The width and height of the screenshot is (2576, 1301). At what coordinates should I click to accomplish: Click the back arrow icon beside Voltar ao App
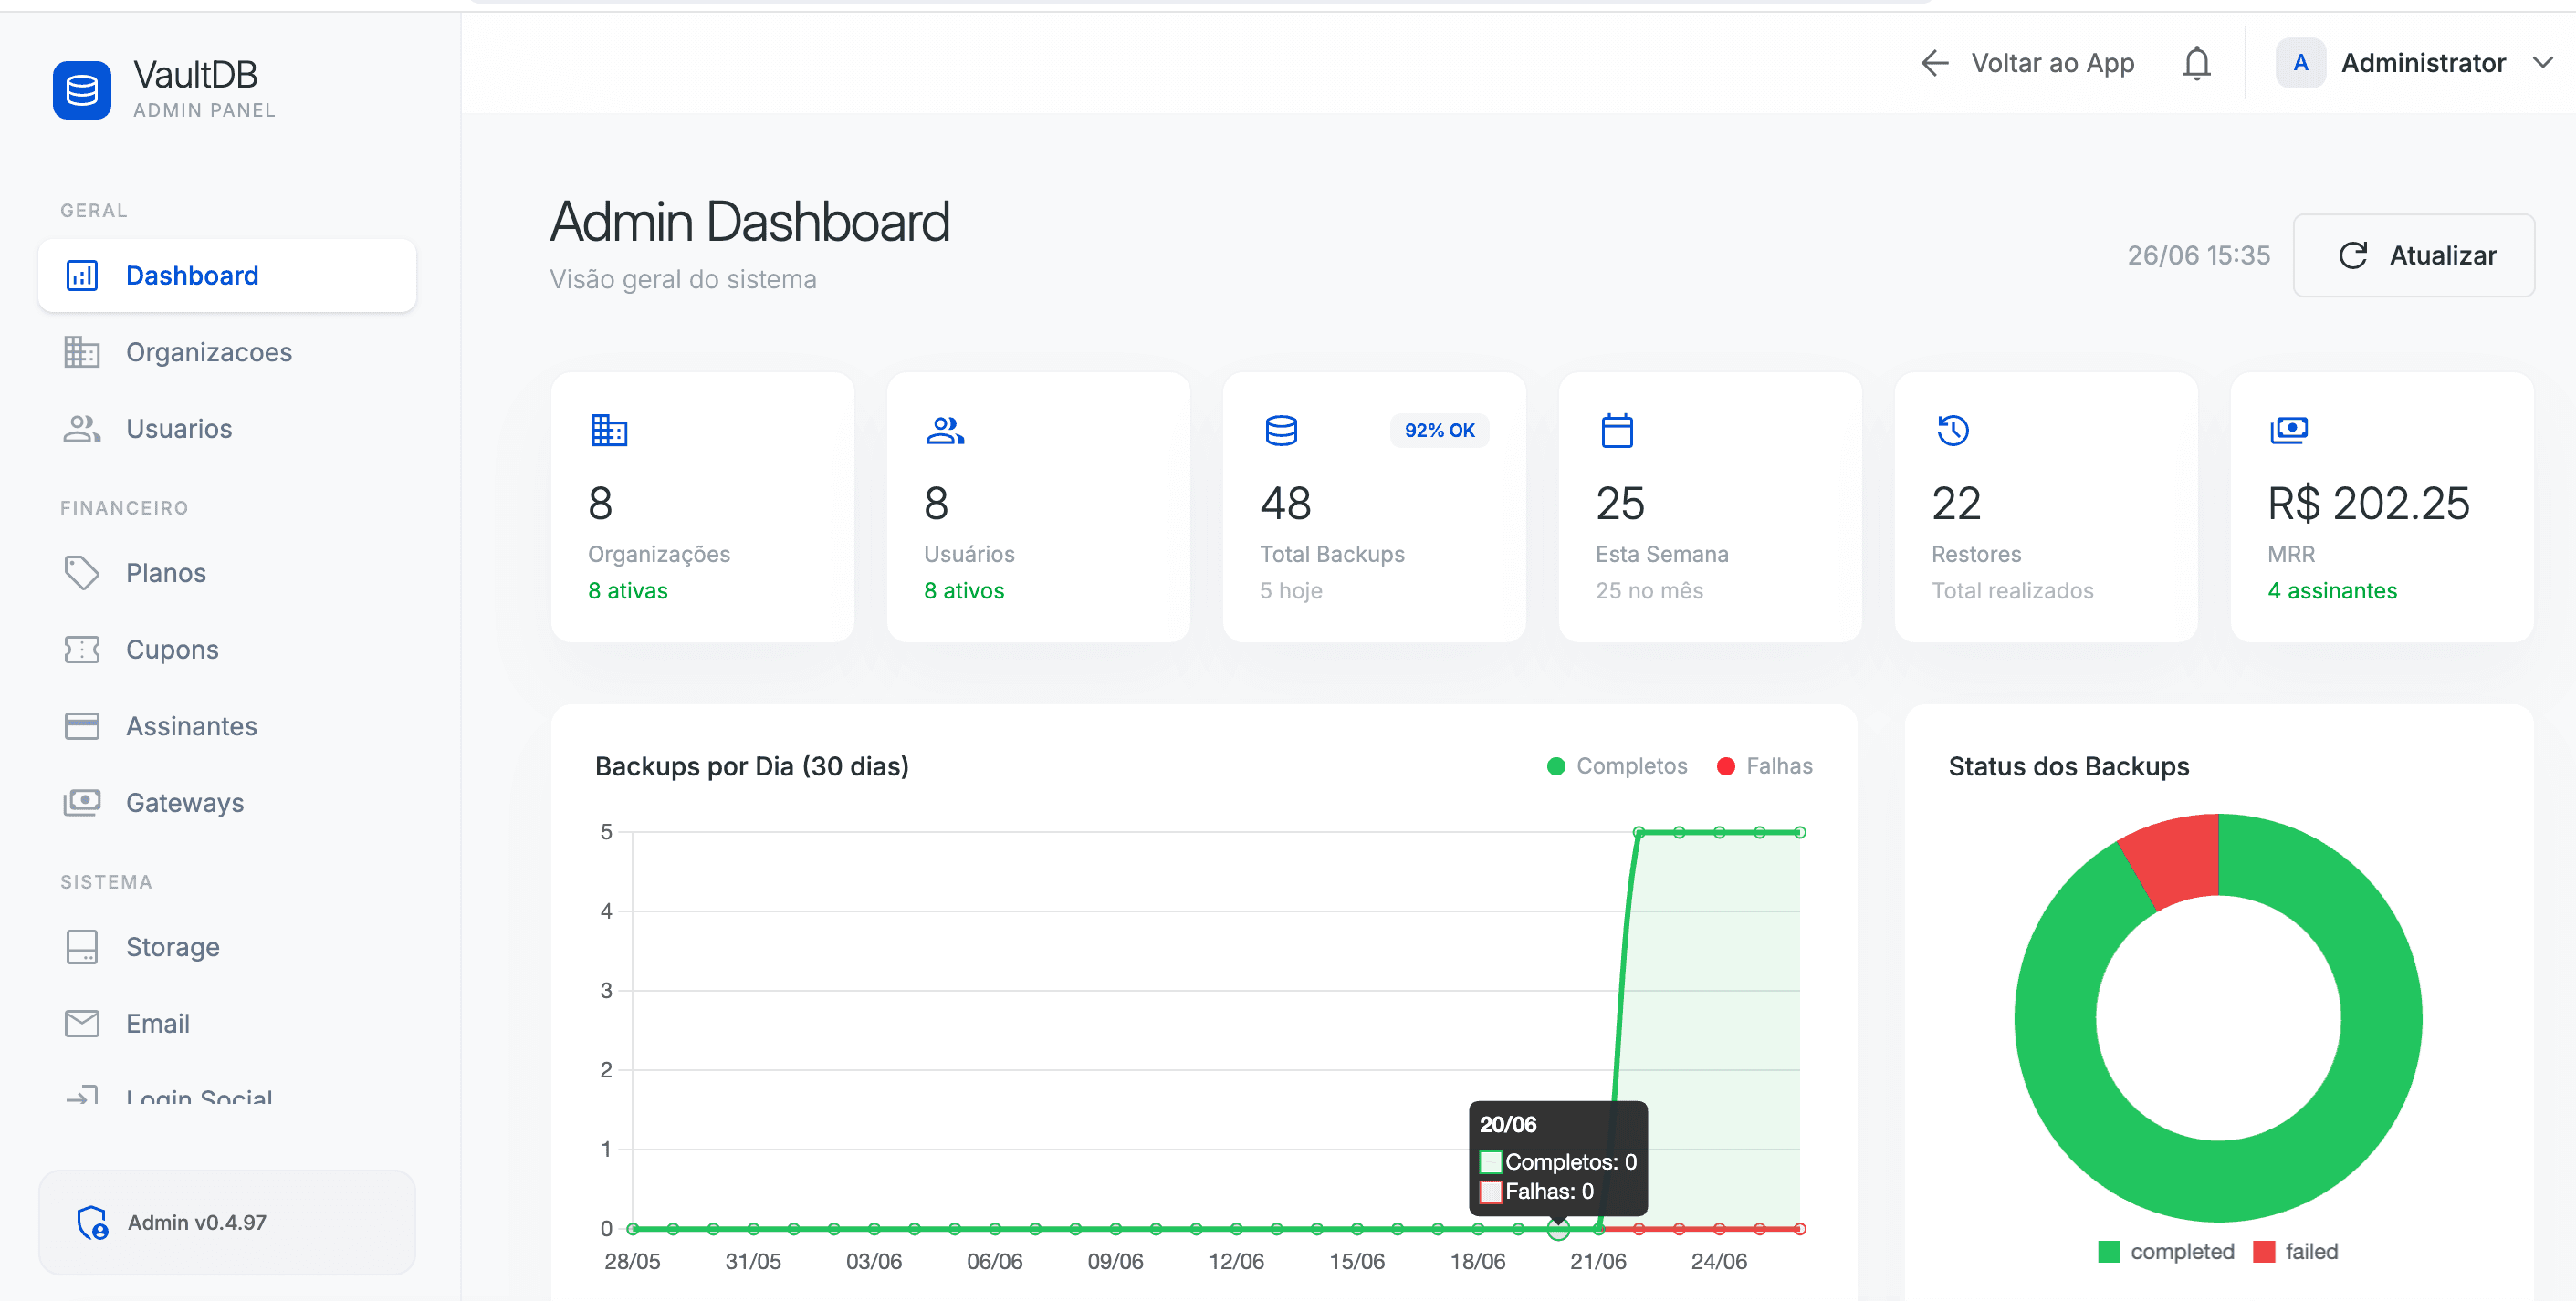point(1935,63)
